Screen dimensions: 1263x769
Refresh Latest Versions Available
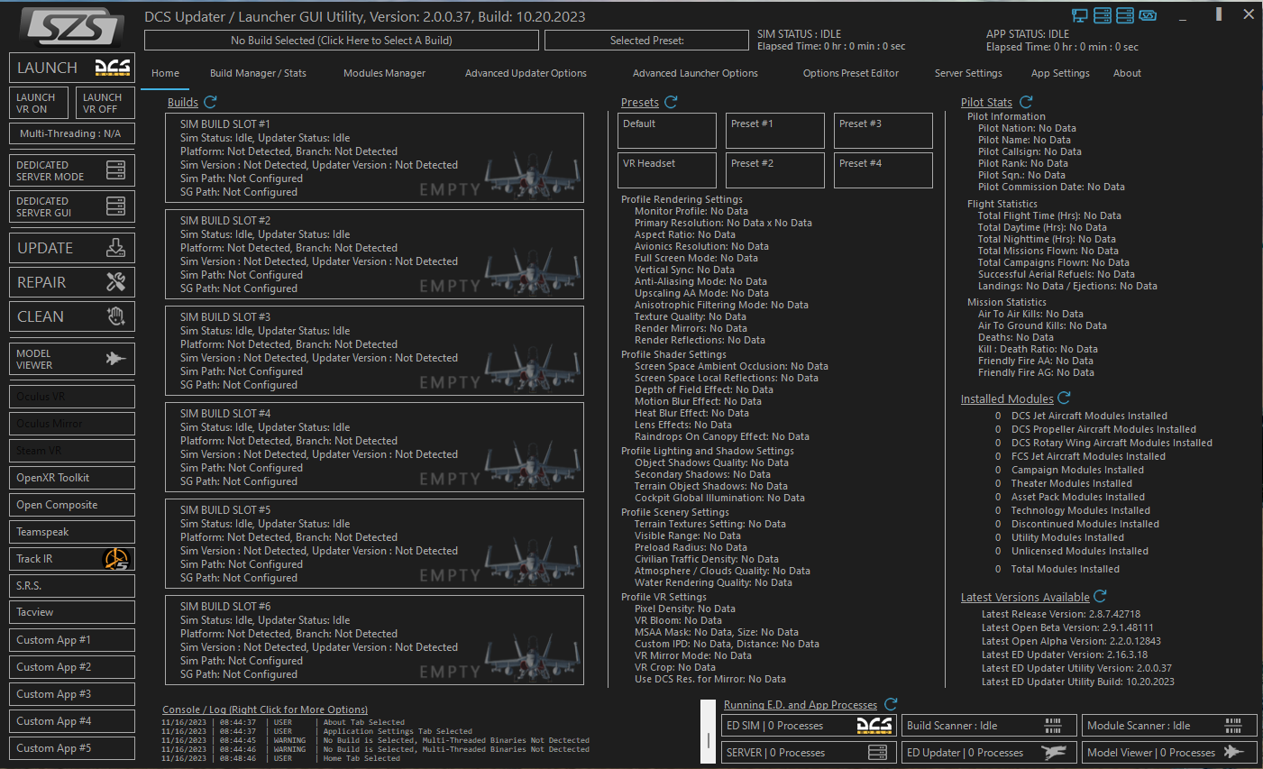[1100, 596]
